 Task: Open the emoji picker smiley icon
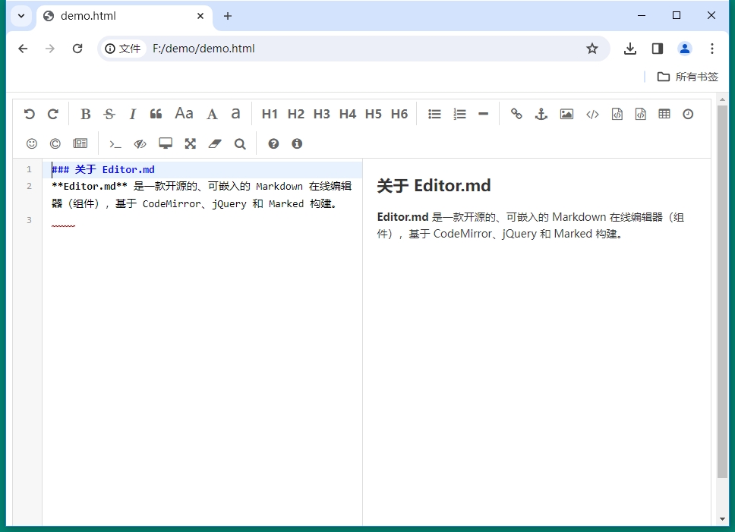(x=31, y=143)
